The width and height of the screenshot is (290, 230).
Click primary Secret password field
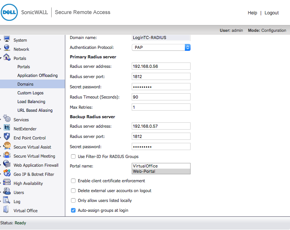tap(161, 87)
